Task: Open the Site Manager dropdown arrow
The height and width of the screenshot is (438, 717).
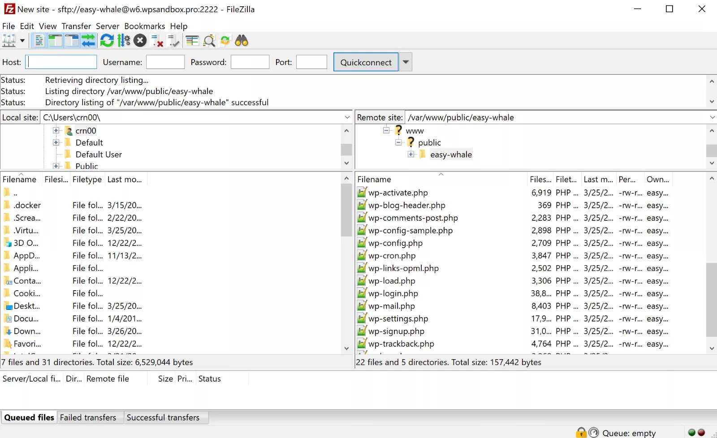Action: coord(22,41)
